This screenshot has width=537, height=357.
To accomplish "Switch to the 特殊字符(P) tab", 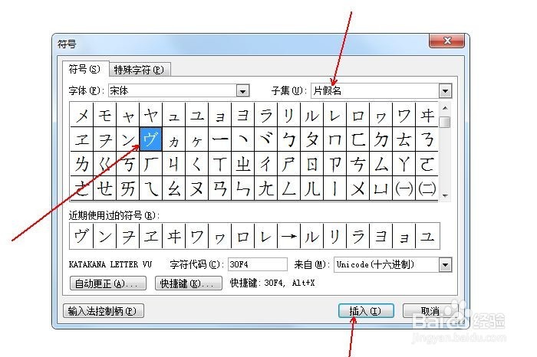I will 140,70.
